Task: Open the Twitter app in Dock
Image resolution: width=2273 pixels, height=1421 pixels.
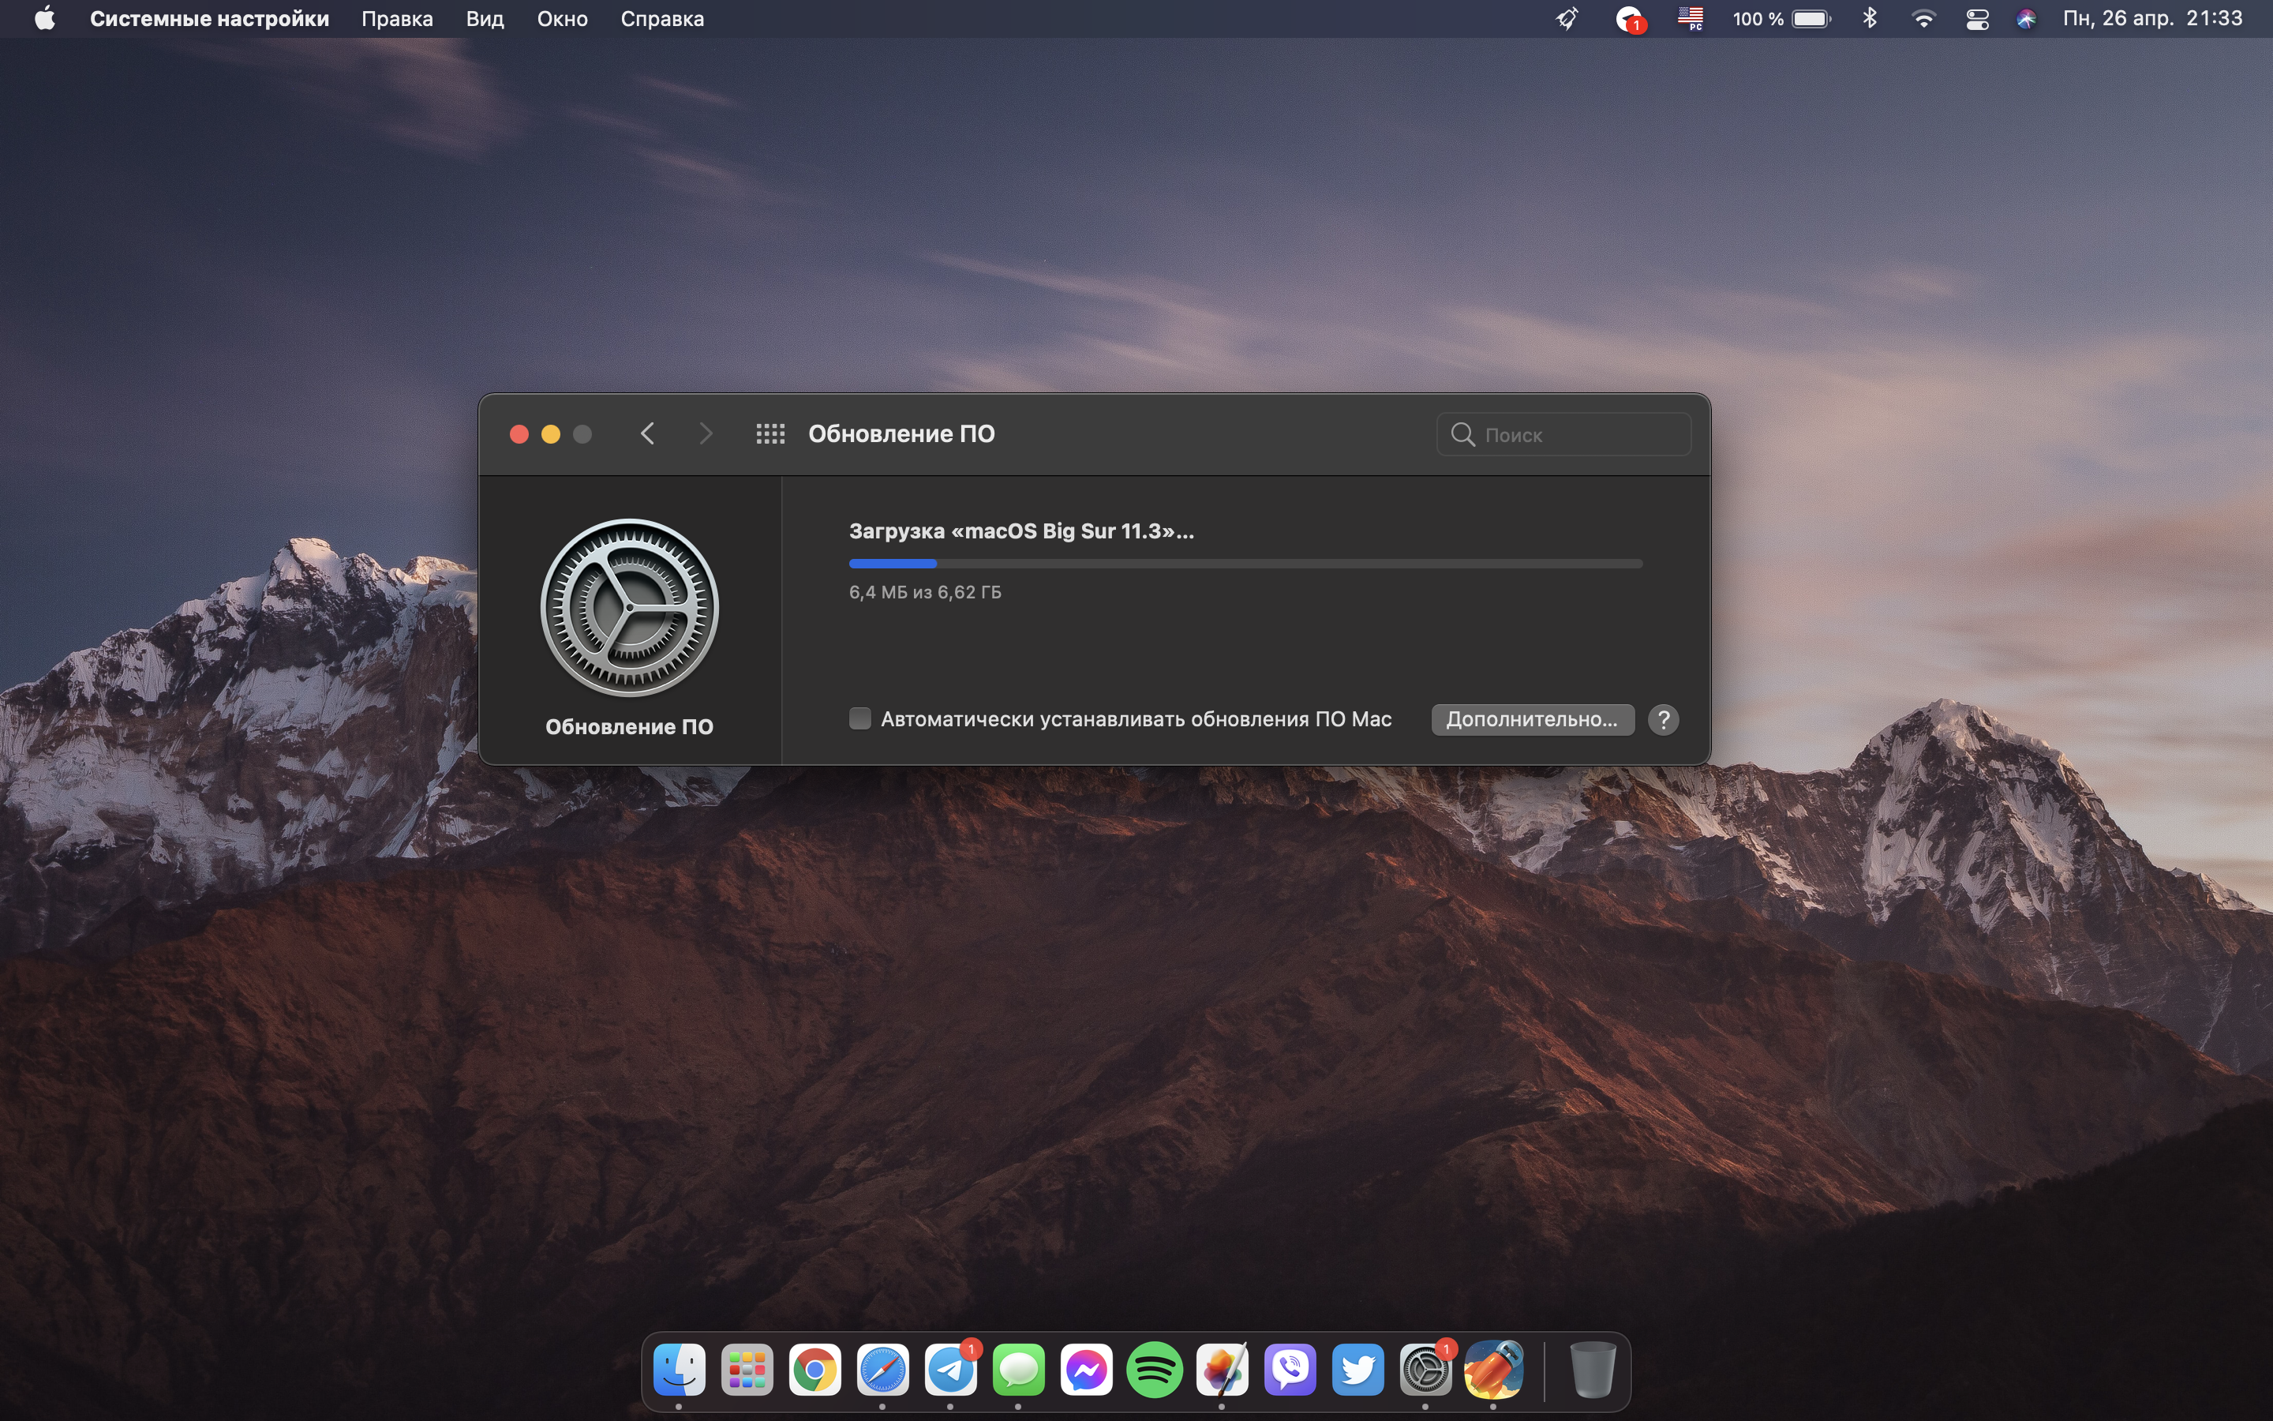Action: tap(1358, 1370)
